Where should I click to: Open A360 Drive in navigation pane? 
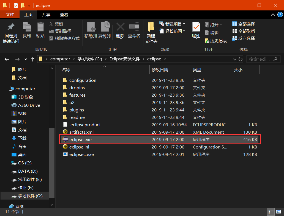[26, 105]
